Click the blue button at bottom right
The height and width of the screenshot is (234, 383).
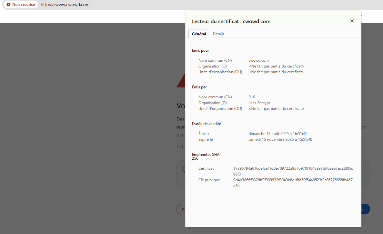pyautogui.click(x=365, y=209)
